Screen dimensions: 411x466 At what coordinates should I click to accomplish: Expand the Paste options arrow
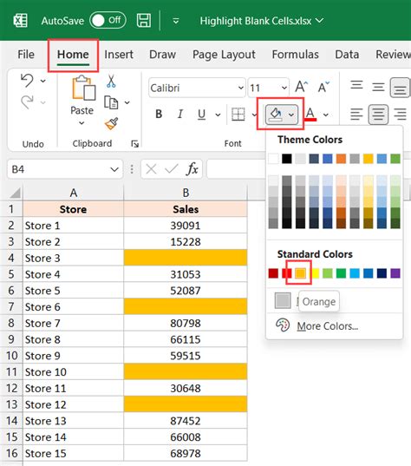point(82,123)
